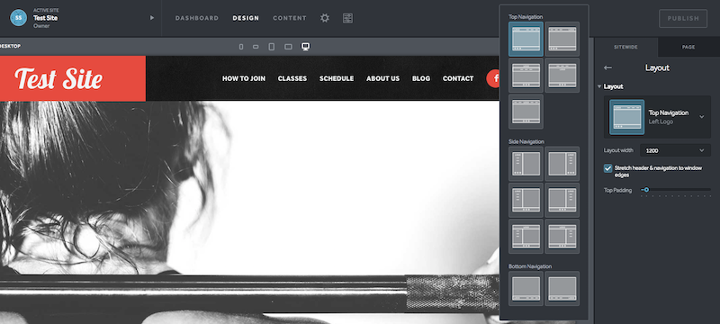Choose the second Side Navigation layout thumbnail

click(x=562, y=164)
